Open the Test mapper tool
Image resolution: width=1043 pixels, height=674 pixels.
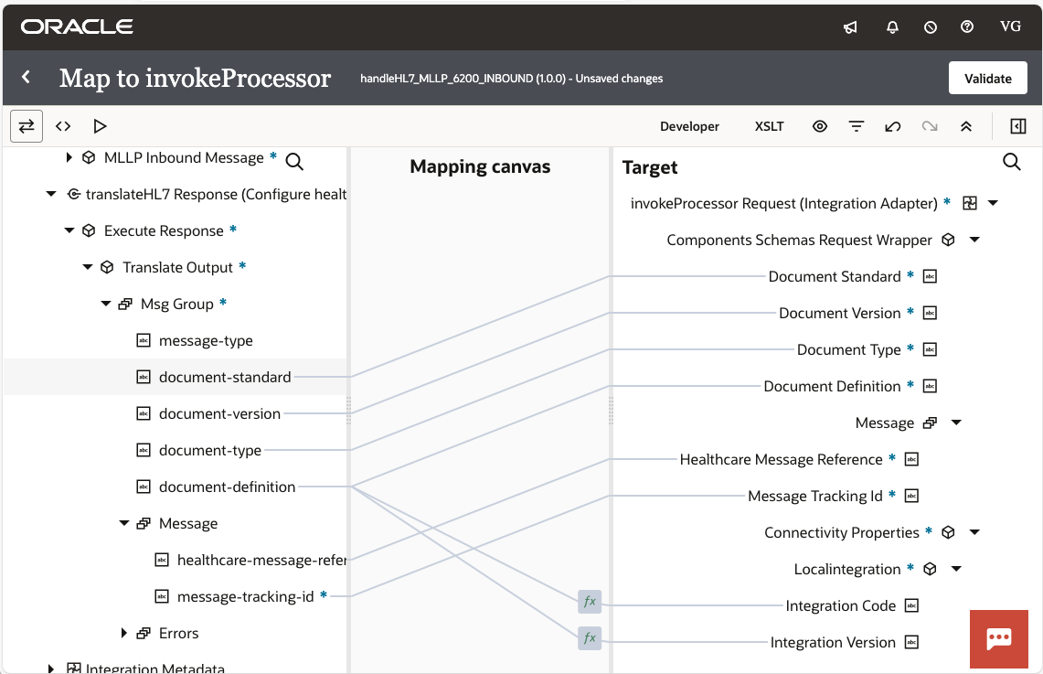pyautogui.click(x=101, y=126)
